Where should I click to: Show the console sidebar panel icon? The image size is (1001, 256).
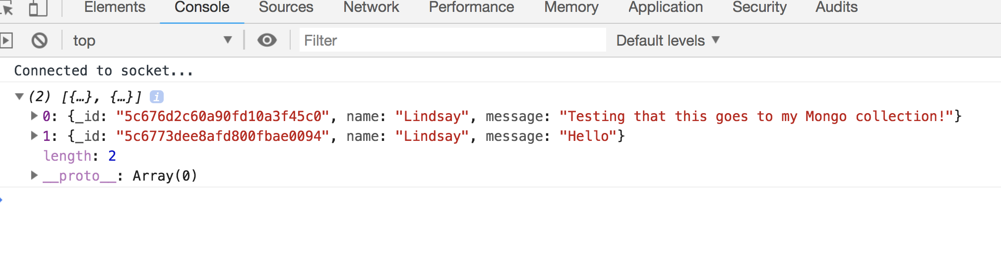[x=6, y=40]
